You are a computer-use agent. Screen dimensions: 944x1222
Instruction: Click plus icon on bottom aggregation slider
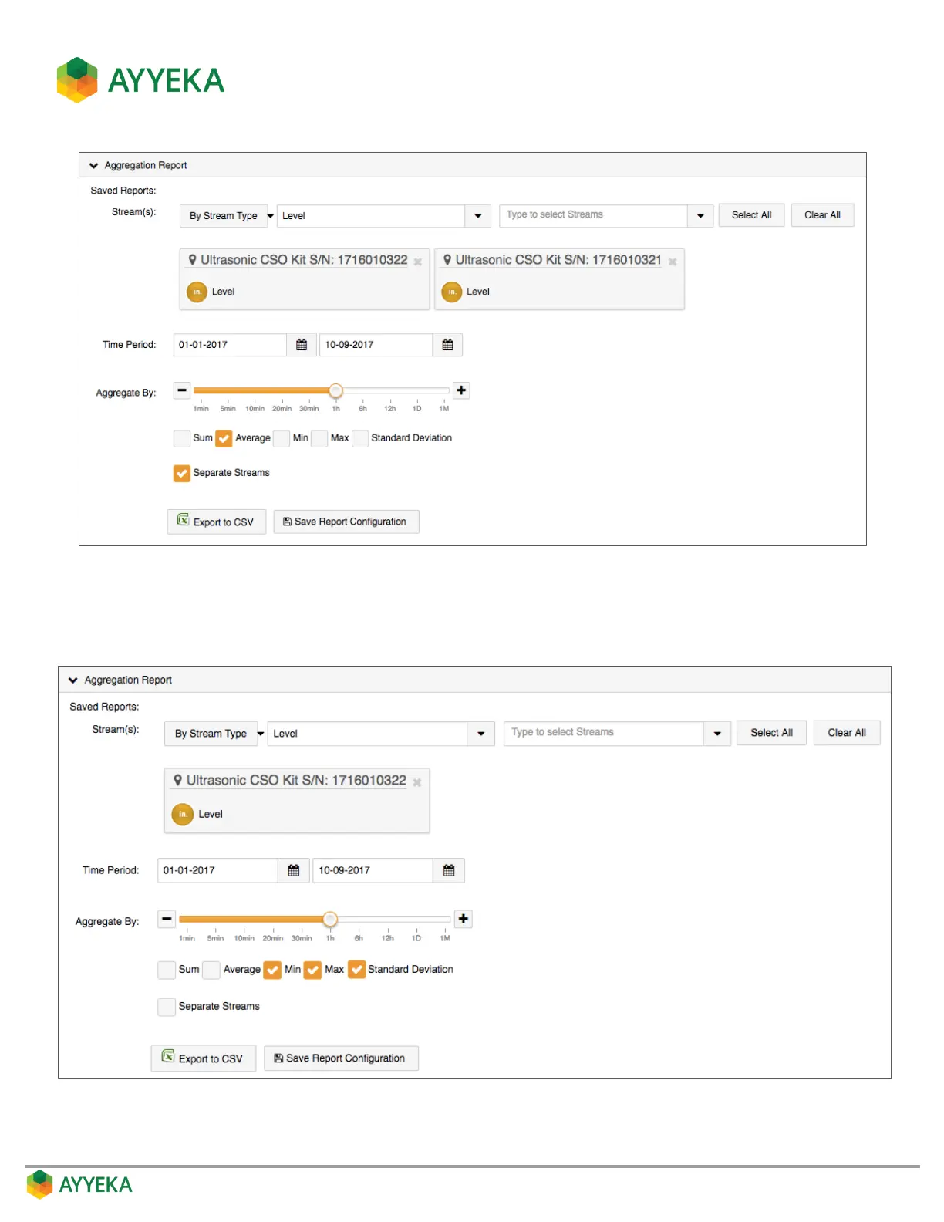pos(463,919)
